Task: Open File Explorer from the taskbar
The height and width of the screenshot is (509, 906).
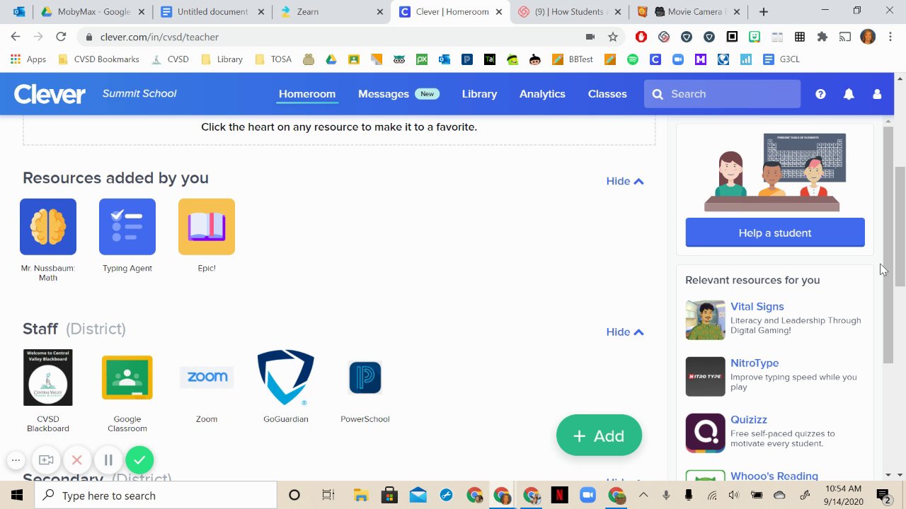Action: pyautogui.click(x=361, y=495)
